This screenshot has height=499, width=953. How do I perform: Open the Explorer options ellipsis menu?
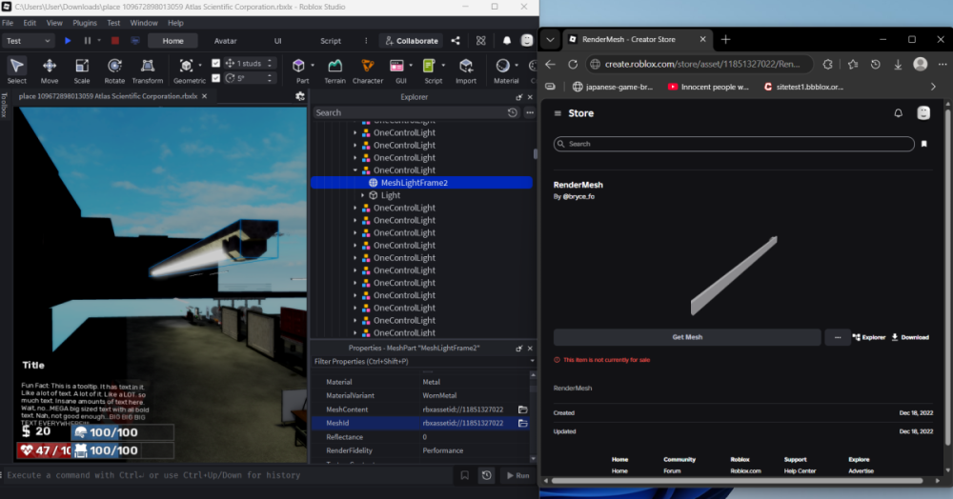click(529, 112)
